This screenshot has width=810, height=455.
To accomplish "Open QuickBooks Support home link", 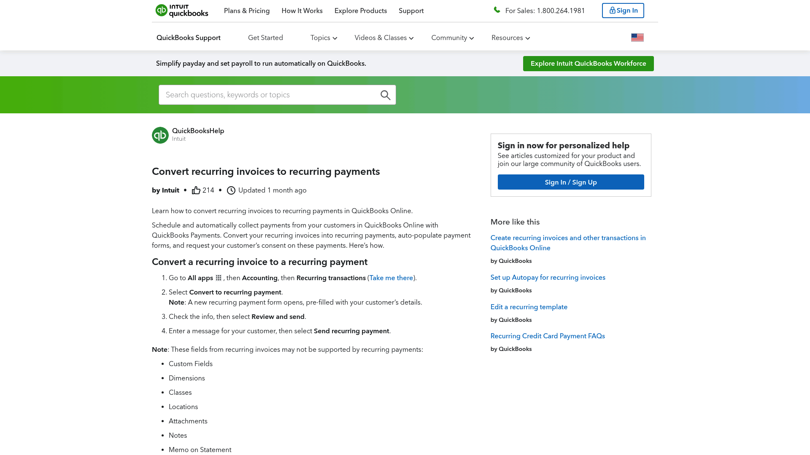I will pos(189,38).
